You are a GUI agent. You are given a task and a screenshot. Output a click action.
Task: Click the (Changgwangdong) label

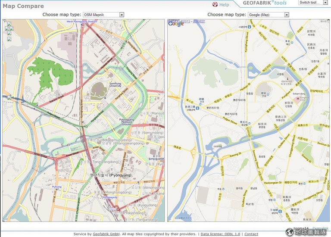(x=129, y=143)
